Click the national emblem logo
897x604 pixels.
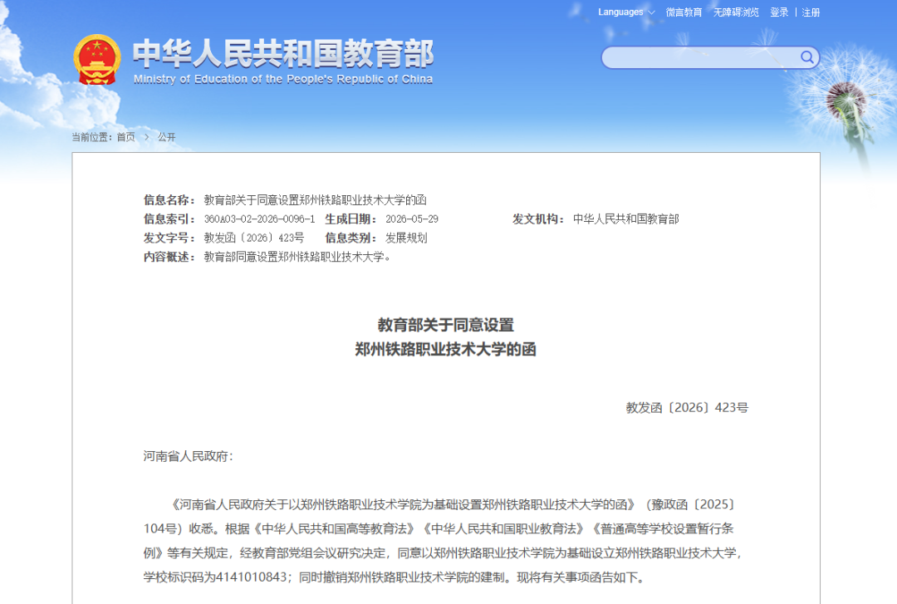(x=96, y=60)
